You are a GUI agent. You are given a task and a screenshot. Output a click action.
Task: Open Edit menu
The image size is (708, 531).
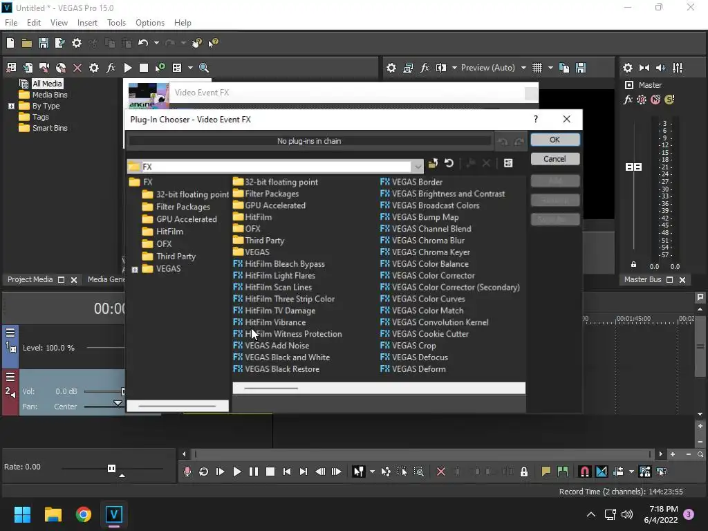(34, 23)
